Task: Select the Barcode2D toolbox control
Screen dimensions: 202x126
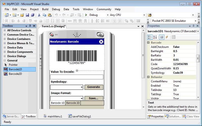Action: 15,74
